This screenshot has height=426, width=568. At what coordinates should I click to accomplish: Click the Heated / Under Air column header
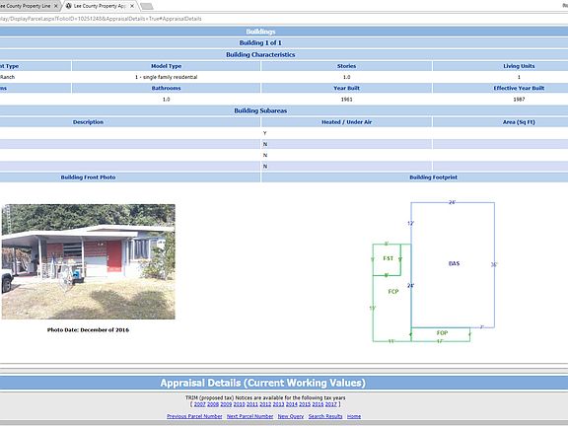(x=346, y=122)
